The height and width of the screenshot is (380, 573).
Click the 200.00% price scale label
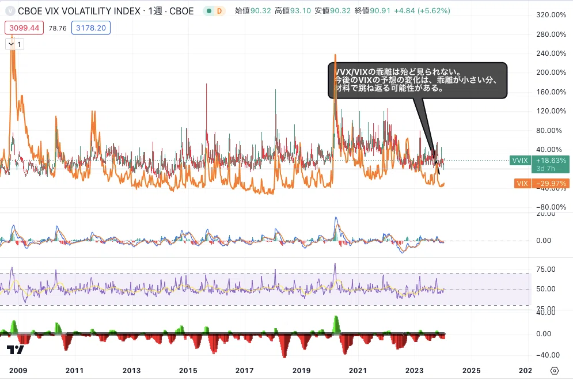click(551, 73)
